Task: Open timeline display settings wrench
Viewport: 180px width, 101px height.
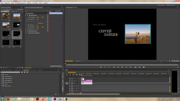Action: 80,75
